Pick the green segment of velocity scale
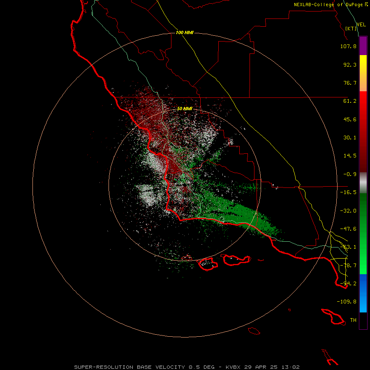The height and width of the screenshot is (370, 370). (363, 234)
